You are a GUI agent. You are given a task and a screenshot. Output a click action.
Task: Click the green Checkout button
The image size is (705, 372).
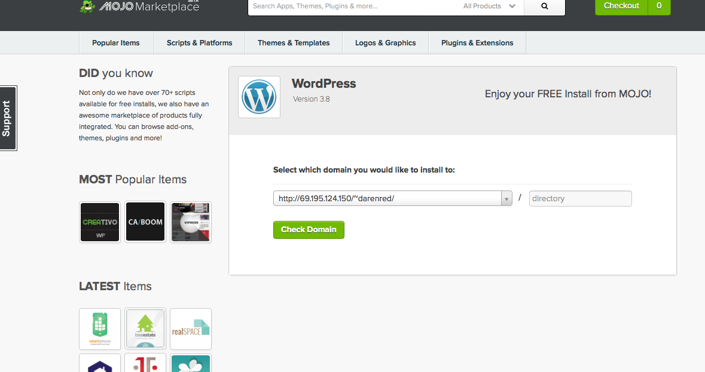click(621, 7)
